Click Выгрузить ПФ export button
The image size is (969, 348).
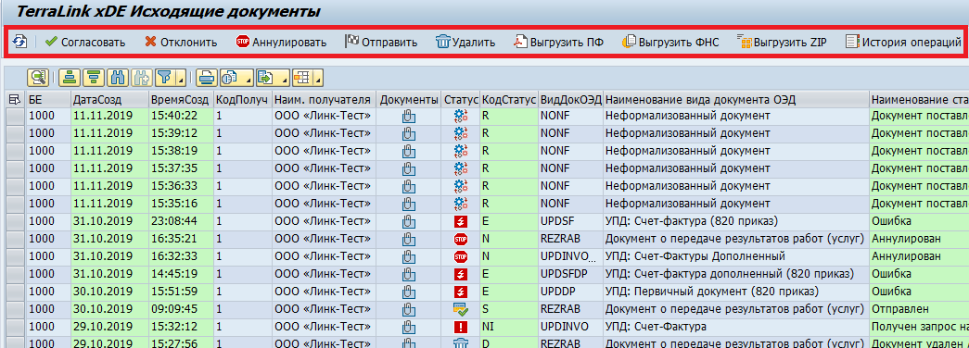(558, 42)
